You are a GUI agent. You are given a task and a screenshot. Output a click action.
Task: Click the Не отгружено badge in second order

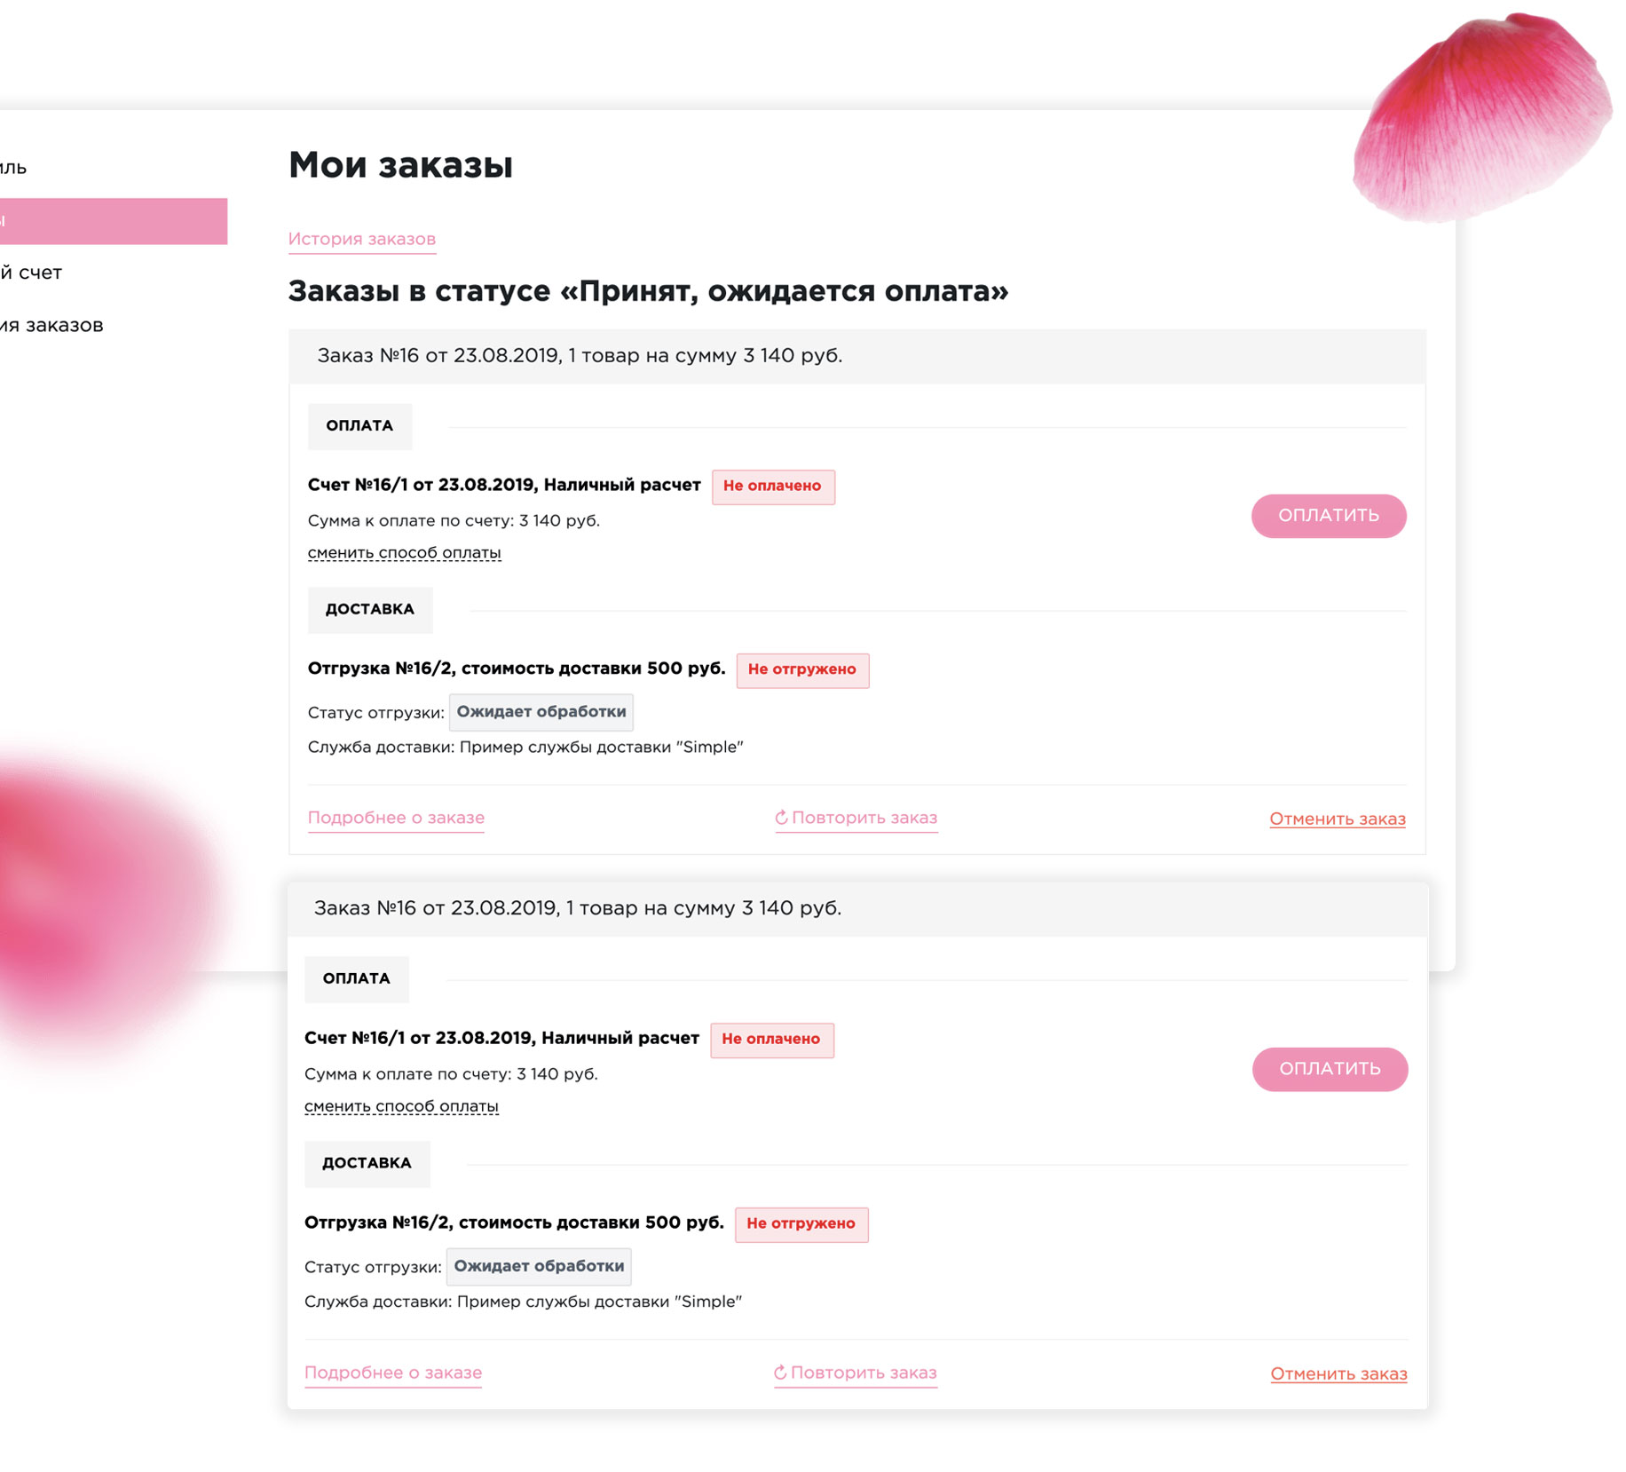801,1223
